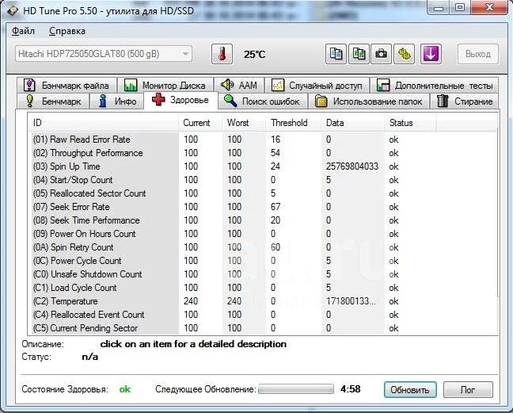Viewport: 513px width, 413px height.
Task: Open the Справка menu
Action: pyautogui.click(x=67, y=31)
